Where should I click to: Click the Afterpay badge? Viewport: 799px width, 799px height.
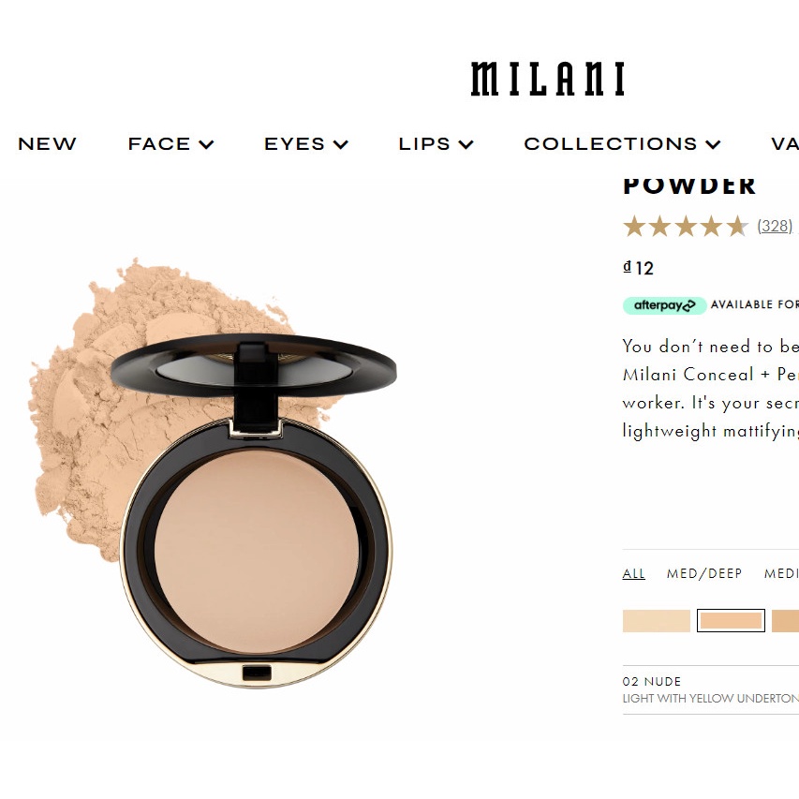pyautogui.click(x=664, y=305)
